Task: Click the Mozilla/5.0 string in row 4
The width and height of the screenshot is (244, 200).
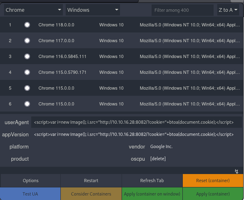Action: click(x=190, y=72)
